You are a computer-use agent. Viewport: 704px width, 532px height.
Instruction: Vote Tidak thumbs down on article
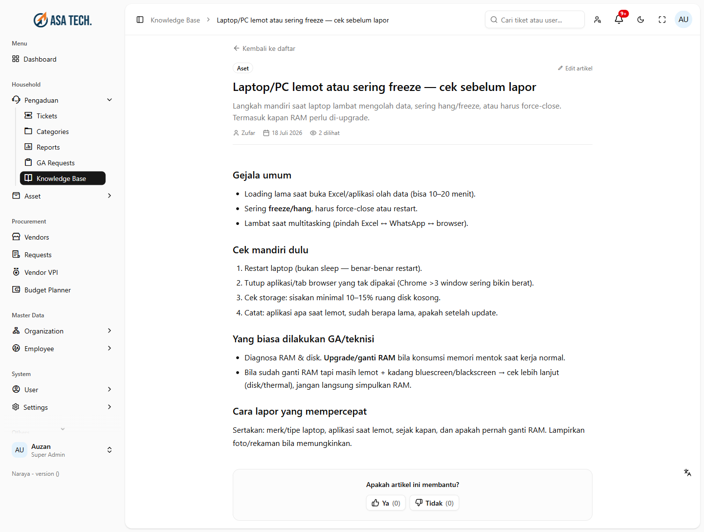[434, 503]
